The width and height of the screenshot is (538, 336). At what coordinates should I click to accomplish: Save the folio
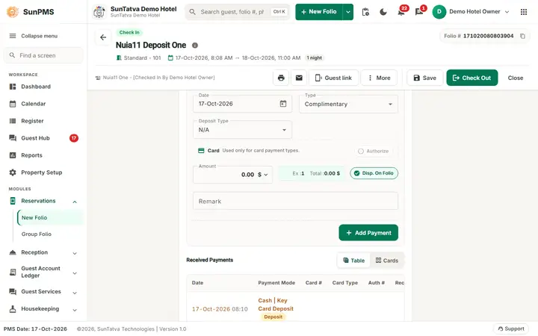click(x=424, y=78)
